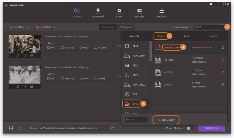Screen dimensions: 234x138
Task: Click the 00:04 duration value
Action: (86, 79)
